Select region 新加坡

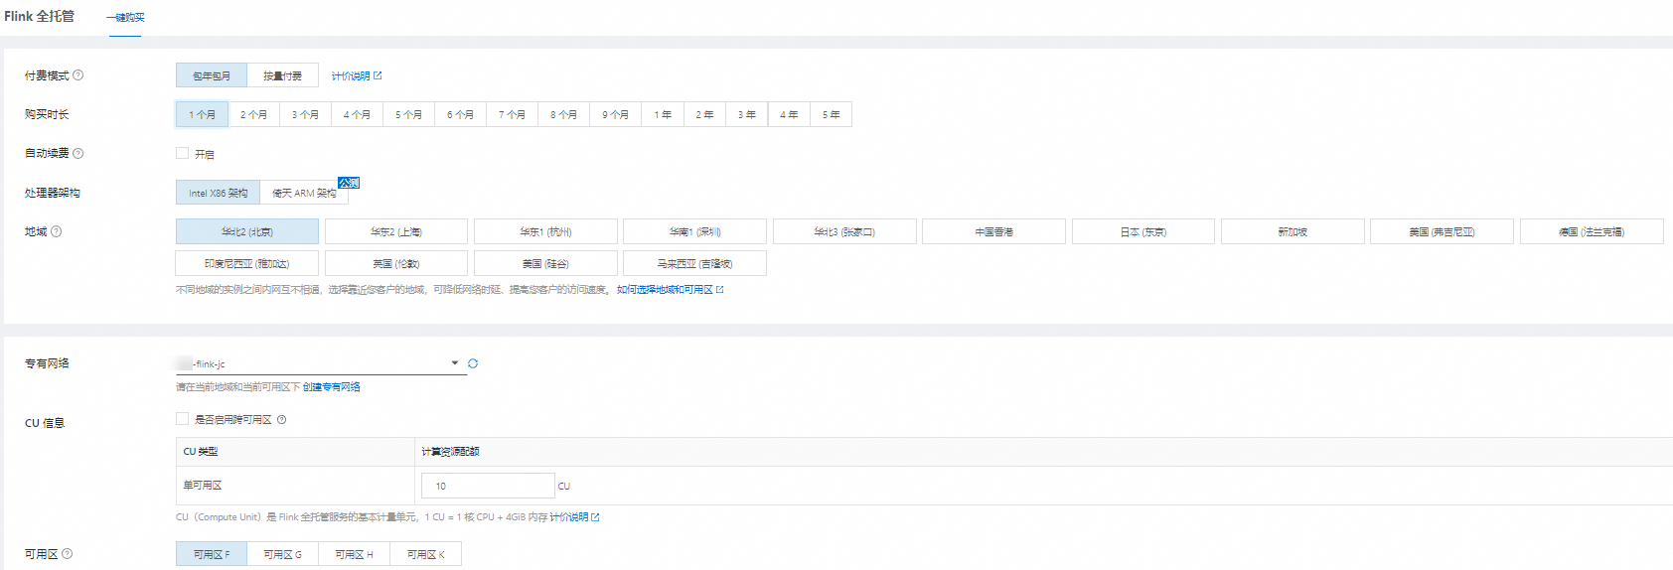[x=1293, y=231]
